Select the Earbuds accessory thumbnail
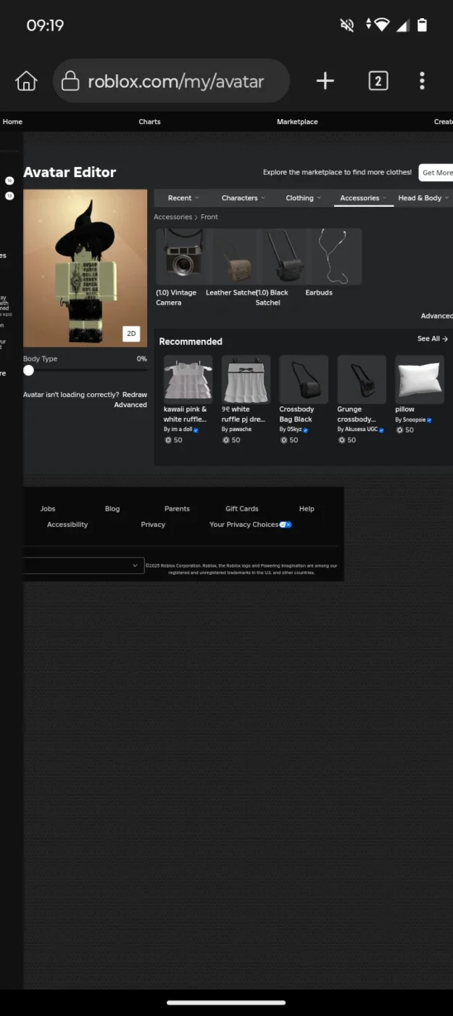The image size is (453, 1016). [x=333, y=256]
